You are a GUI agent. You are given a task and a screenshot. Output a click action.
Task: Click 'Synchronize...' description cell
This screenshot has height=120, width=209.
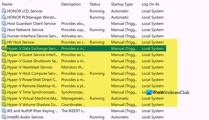coord(73,92)
